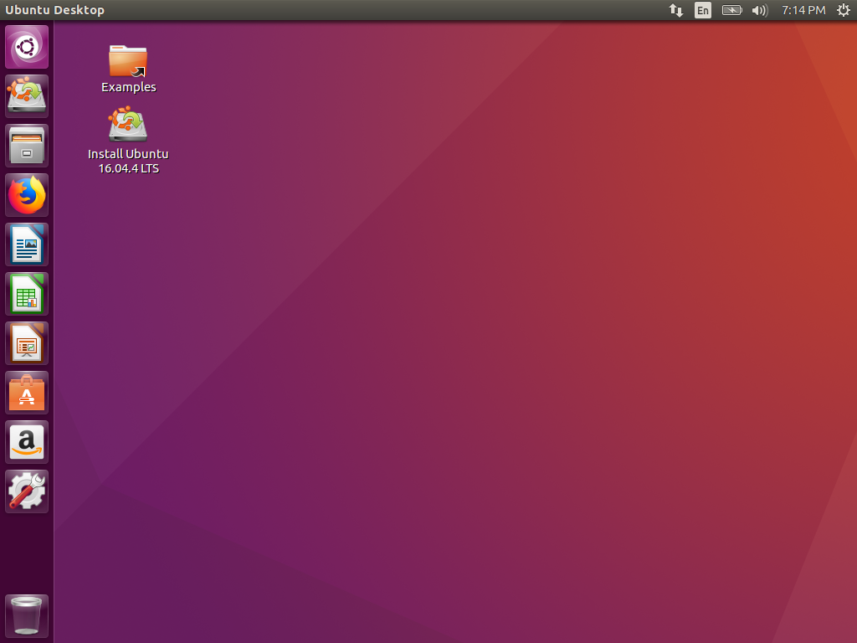
Task: Open System Settings from the launcher
Action: point(26,491)
